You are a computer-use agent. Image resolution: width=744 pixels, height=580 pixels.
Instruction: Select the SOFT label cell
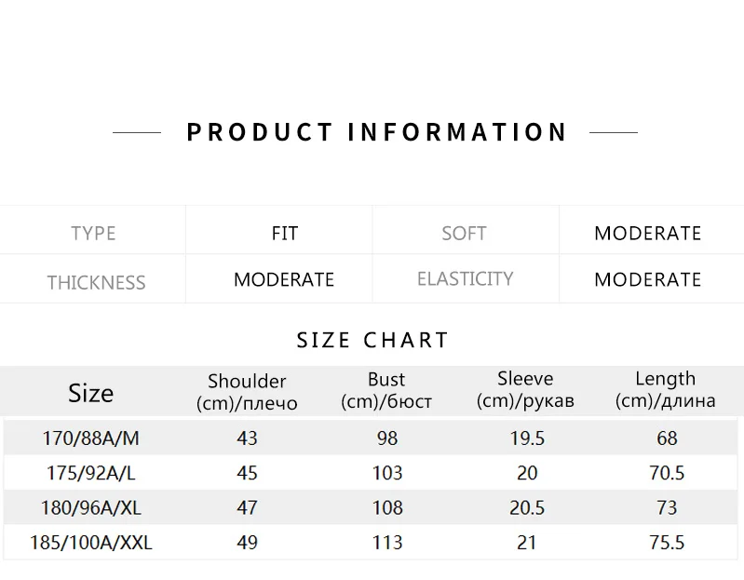464,233
